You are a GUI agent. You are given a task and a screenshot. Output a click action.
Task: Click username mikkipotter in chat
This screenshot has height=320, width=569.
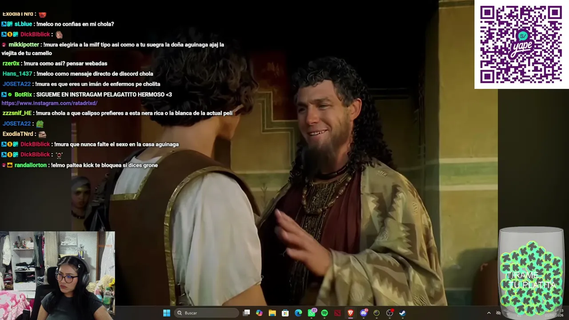click(24, 44)
